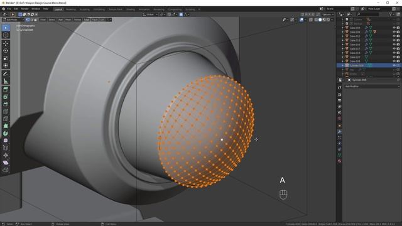Toggle Cube.012 render camera icon
Viewport: 402px width, 226px height.
tap(398, 36)
